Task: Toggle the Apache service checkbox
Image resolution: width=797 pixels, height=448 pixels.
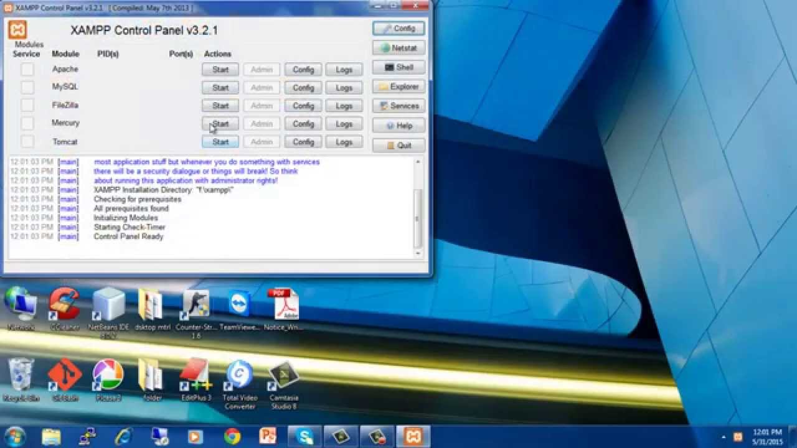Action: 27,70
